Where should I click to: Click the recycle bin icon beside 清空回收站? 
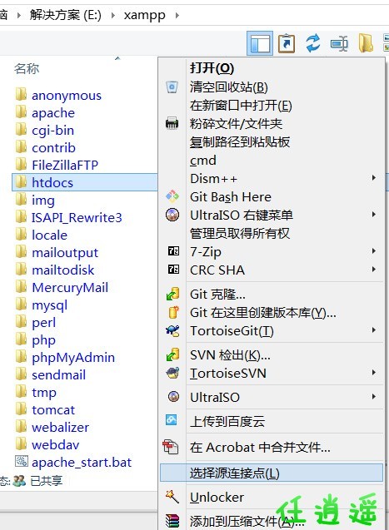point(172,87)
